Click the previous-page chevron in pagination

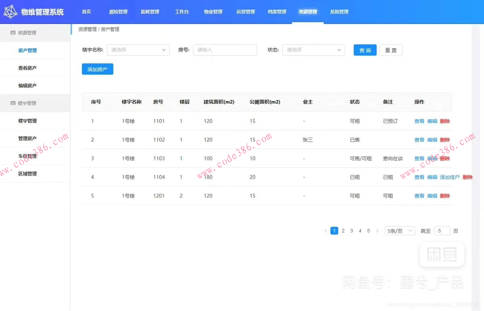pyautogui.click(x=325, y=230)
